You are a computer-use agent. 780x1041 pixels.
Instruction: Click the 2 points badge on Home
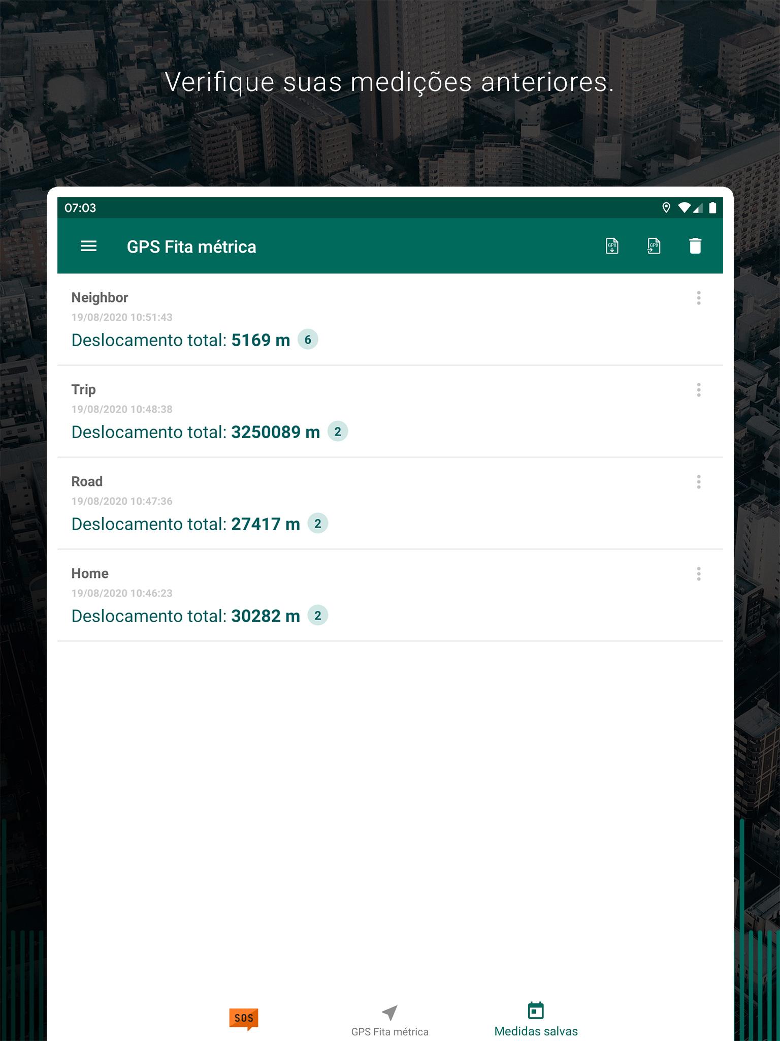point(318,616)
